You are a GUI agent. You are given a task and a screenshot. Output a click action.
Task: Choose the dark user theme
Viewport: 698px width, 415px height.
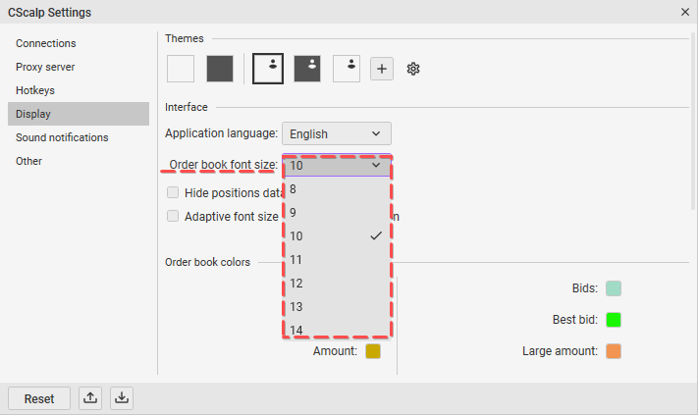307,69
